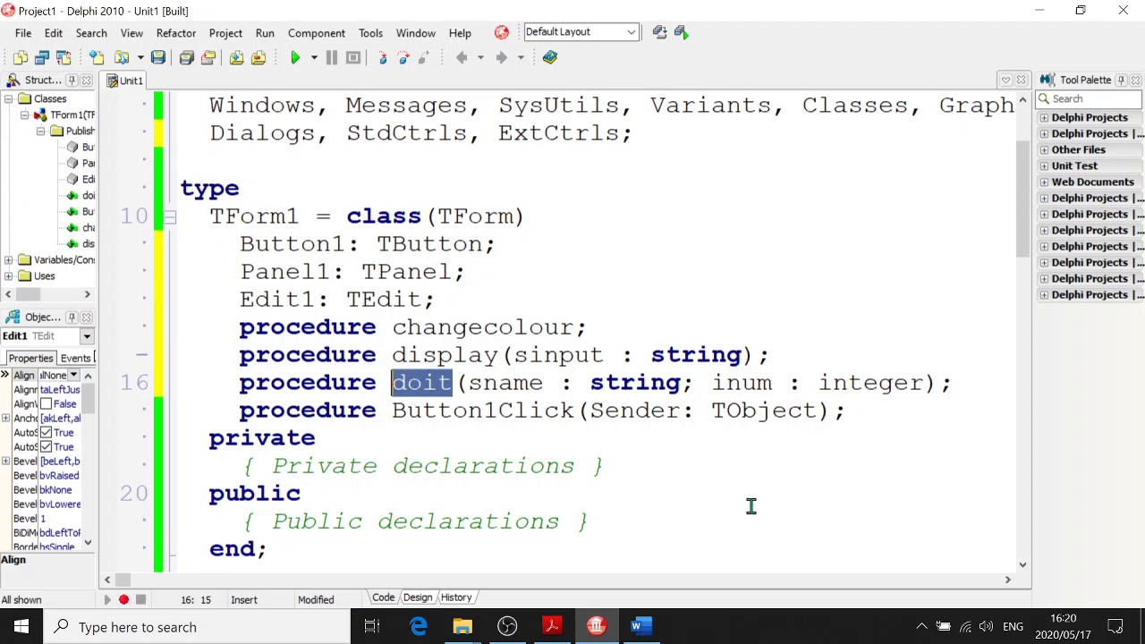Expand the Web Documents palette category
The height and width of the screenshot is (644, 1145).
(1044, 182)
